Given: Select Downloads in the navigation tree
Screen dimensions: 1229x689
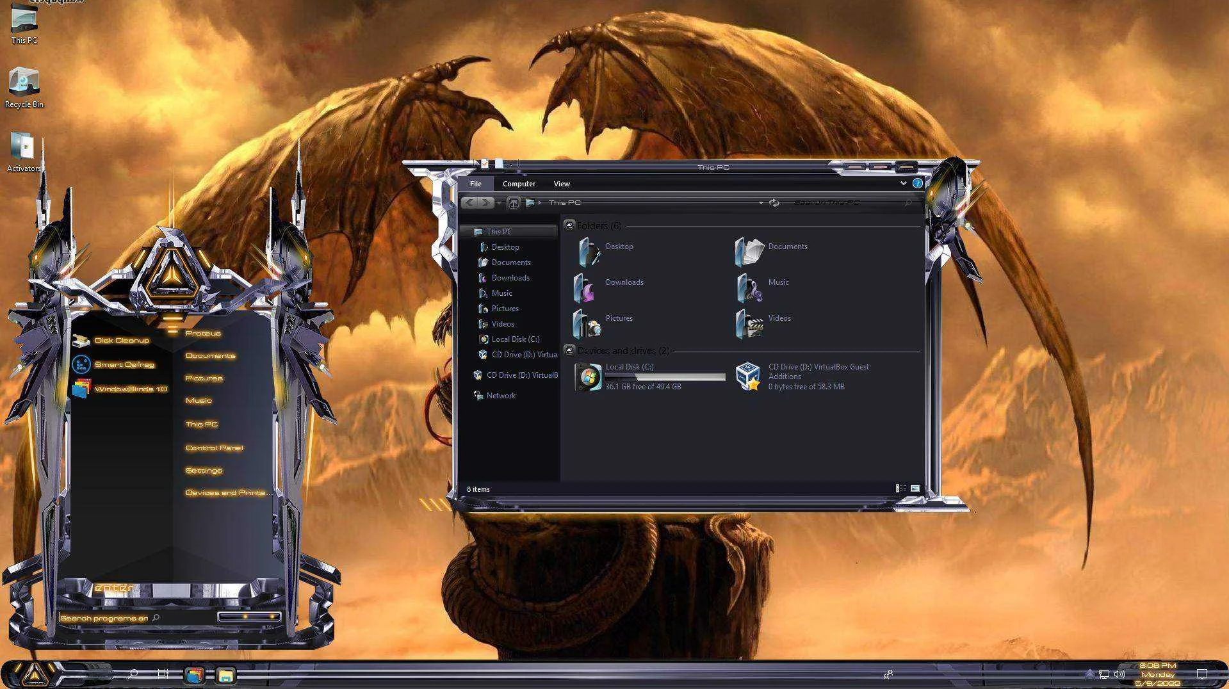Looking at the screenshot, I should pos(504,278).
